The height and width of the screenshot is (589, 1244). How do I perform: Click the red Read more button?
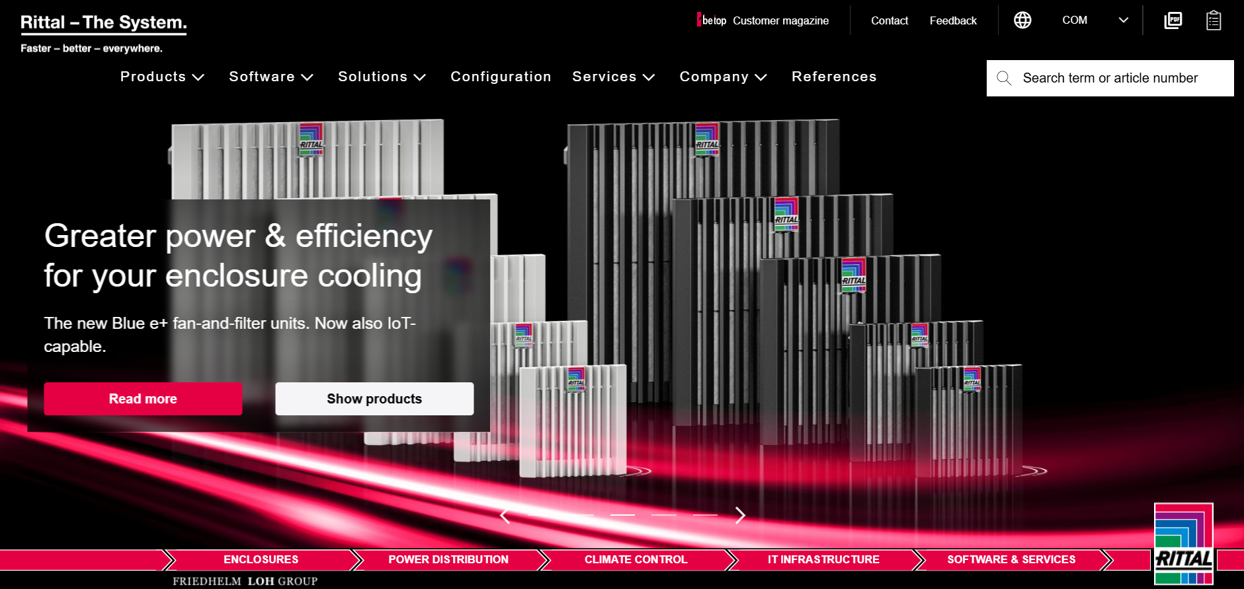pos(143,399)
